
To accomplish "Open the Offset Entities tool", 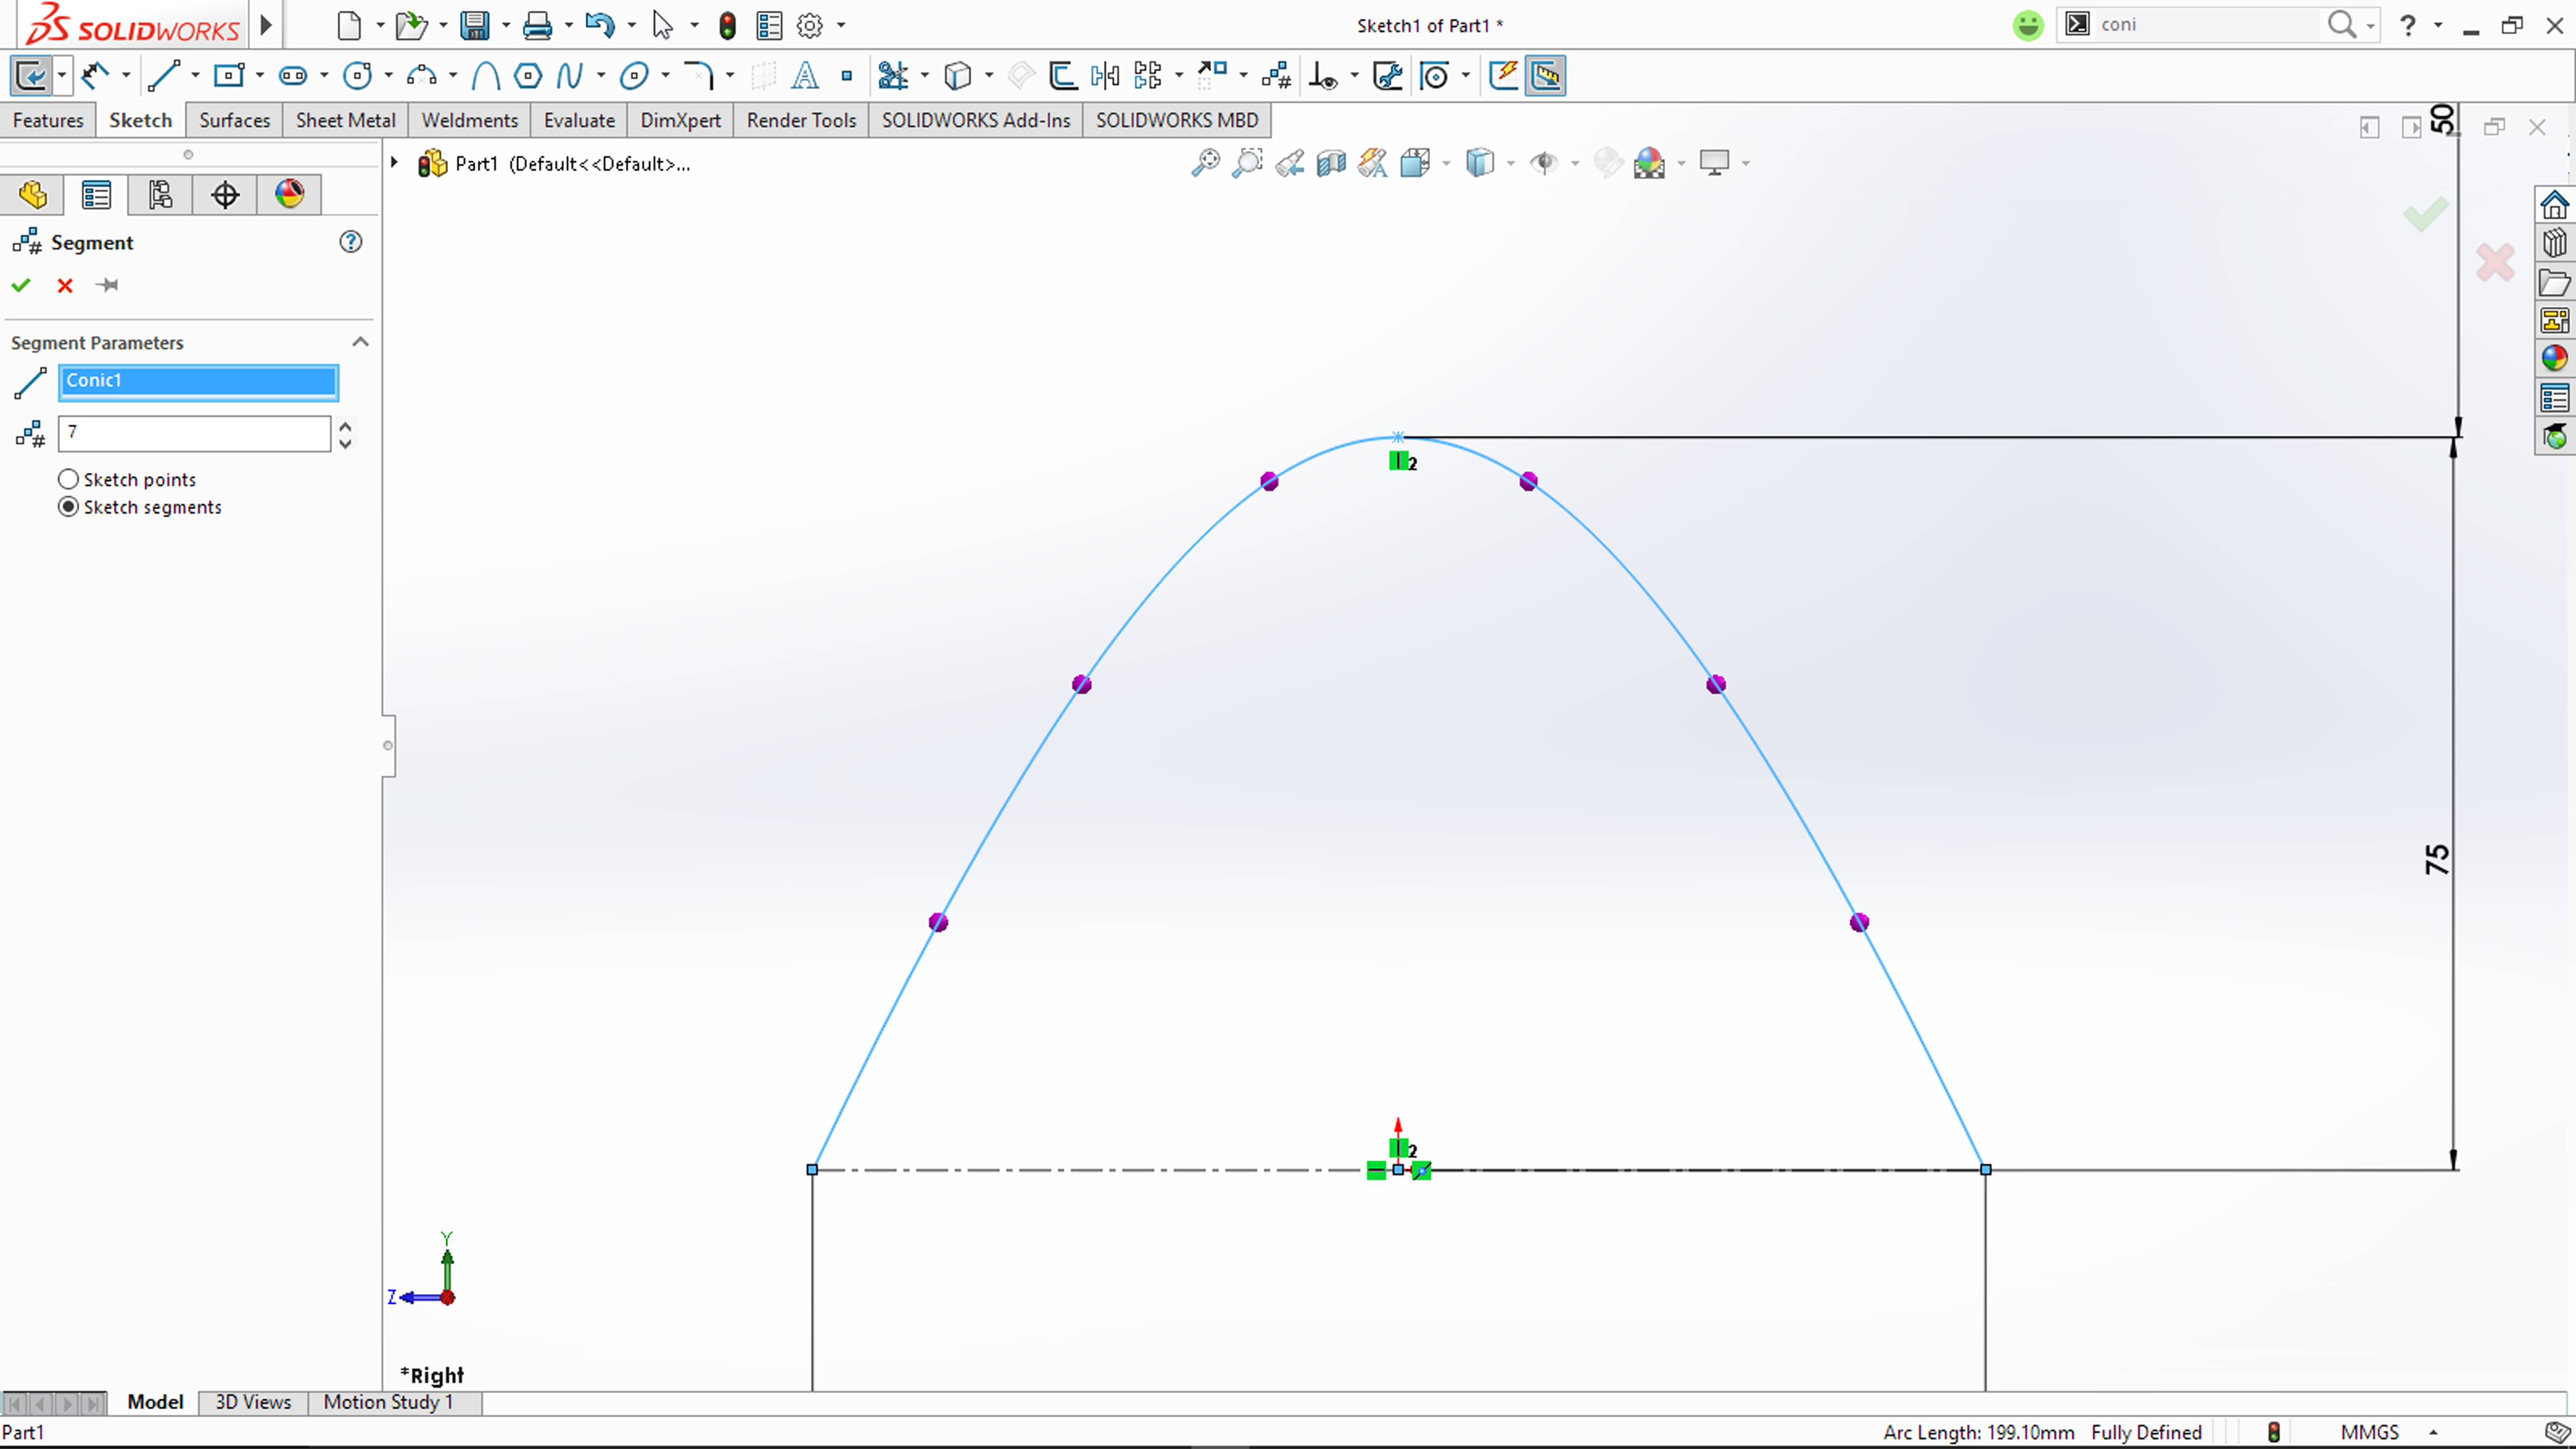I will (1062, 75).
